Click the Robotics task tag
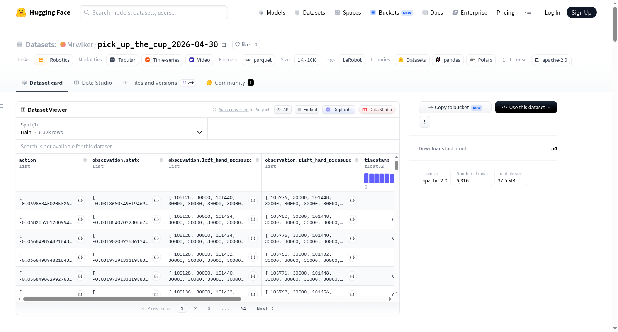Screen dimensions: 618x332 point(54,60)
